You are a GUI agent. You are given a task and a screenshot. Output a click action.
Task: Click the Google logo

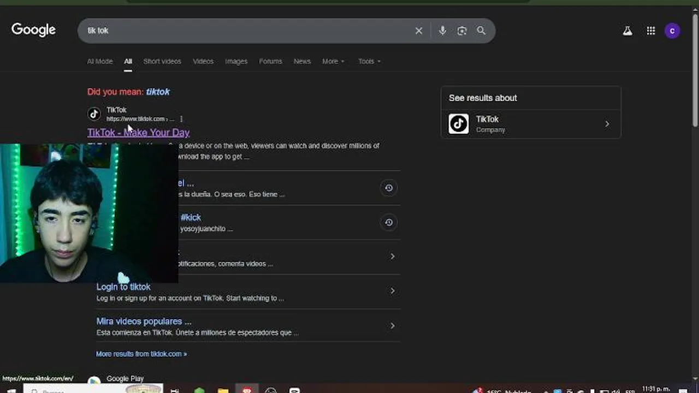point(33,30)
